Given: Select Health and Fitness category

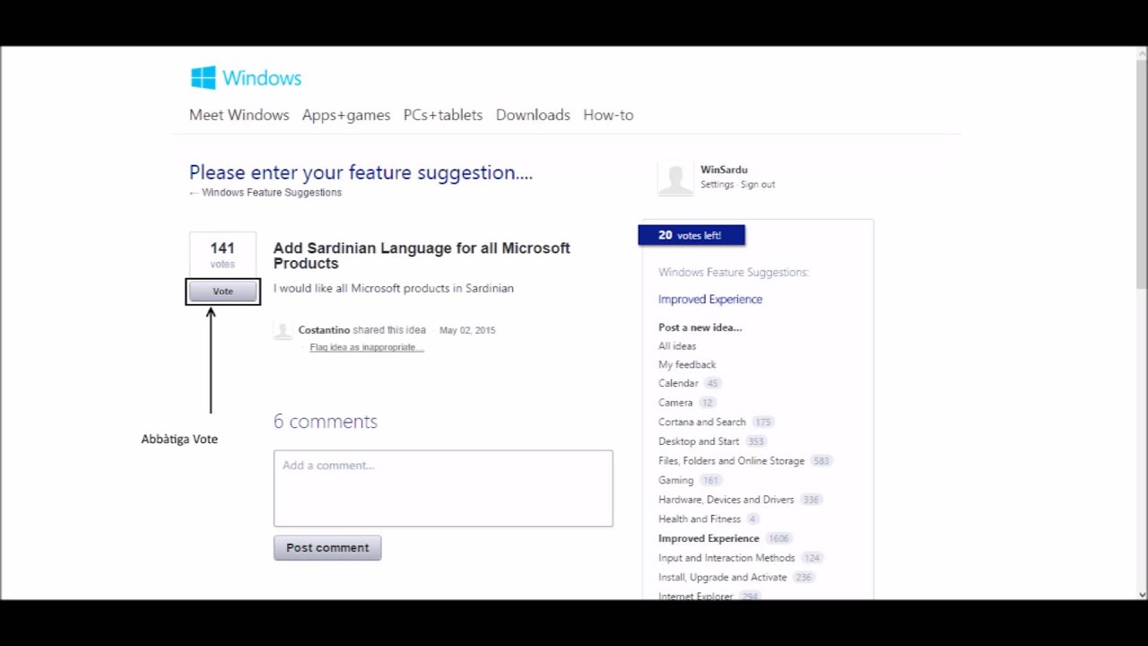Looking at the screenshot, I should pos(700,519).
